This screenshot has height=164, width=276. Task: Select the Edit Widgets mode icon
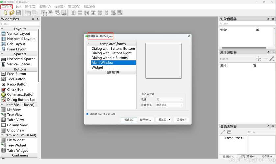click(x=44, y=13)
